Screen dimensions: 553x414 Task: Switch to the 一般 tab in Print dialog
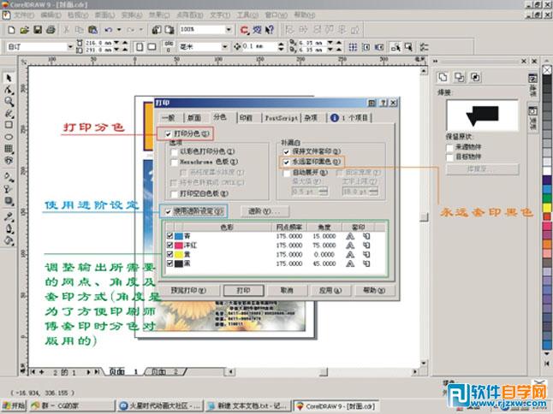point(169,118)
